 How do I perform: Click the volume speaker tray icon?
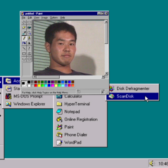(x=152, y=163)
